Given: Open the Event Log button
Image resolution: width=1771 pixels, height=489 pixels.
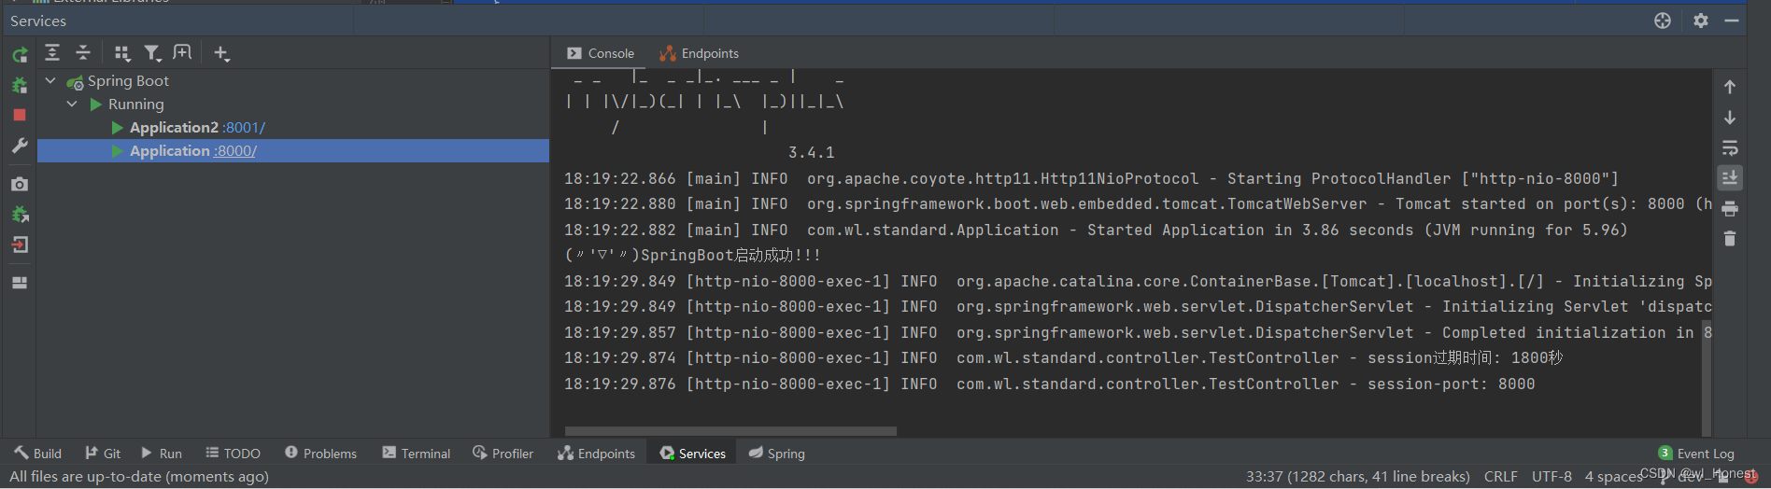Looking at the screenshot, I should click(x=1696, y=454).
